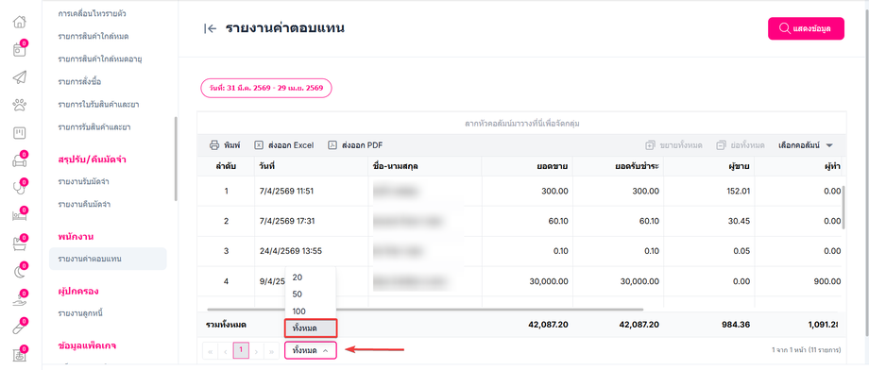Viewport: 869px width, 370px height.
Task: Open รายการสินค้าใกล้หมดอายุ in side menu
Action: point(100,59)
